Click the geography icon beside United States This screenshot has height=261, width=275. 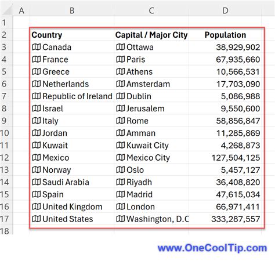point(37,219)
